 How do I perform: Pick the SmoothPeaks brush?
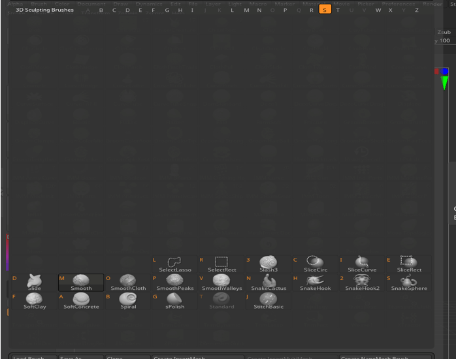(x=175, y=283)
